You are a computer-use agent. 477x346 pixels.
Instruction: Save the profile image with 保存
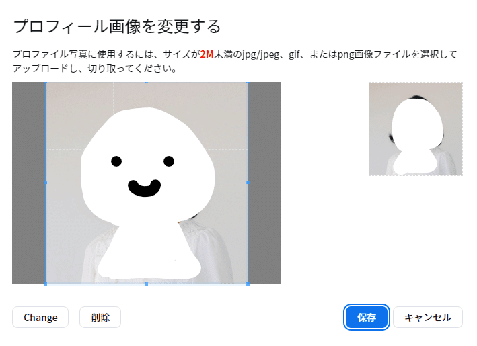pos(366,317)
